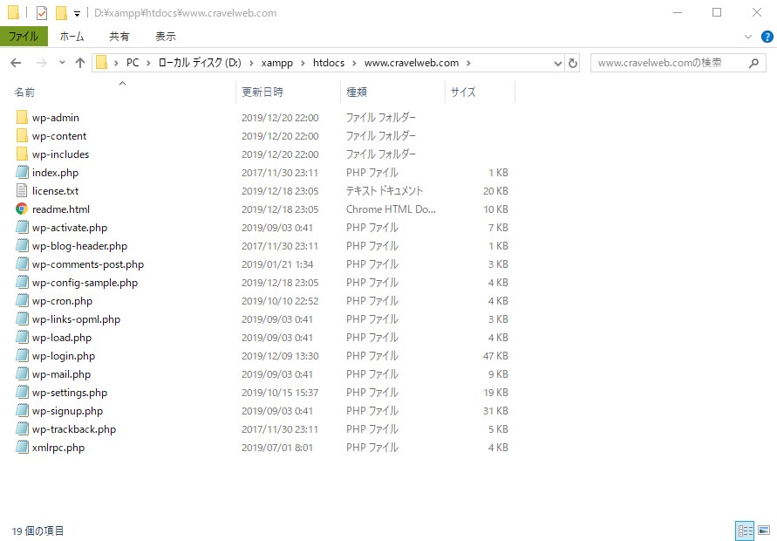
Task: Select the xmlrpc.php file name
Action: click(58, 448)
